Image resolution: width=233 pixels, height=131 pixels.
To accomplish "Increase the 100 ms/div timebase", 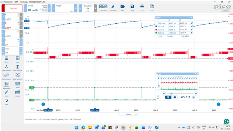I will (49, 8).
